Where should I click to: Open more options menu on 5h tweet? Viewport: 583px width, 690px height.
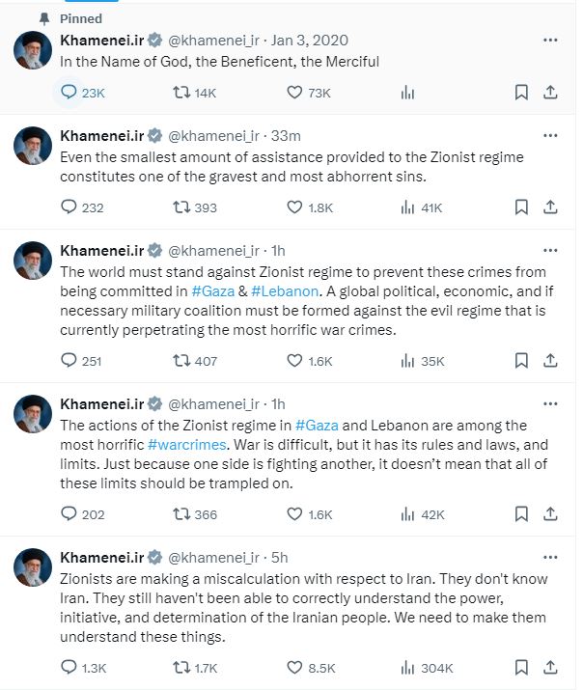(550, 558)
